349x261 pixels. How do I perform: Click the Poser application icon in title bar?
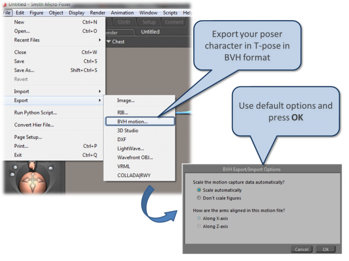(x=5, y=4)
